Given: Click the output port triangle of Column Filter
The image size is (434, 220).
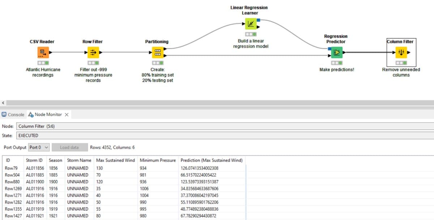Looking at the screenshot, I should (408, 53).
